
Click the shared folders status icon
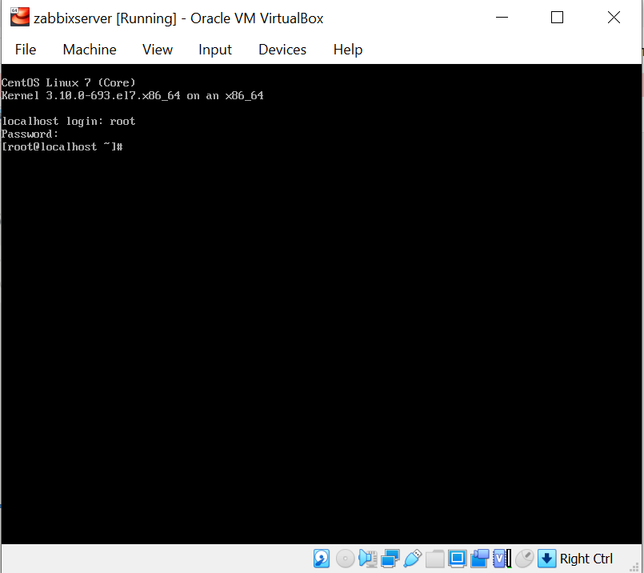click(434, 558)
